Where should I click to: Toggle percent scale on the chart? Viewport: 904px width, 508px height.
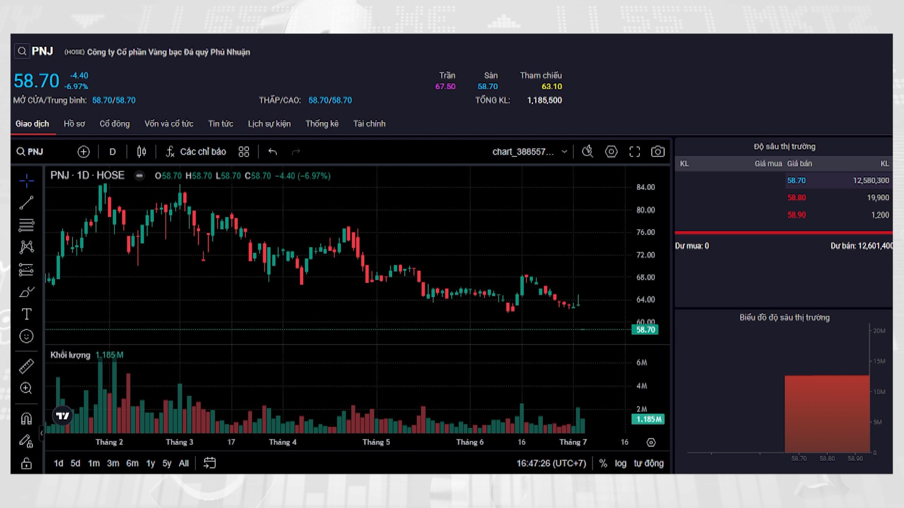coord(603,463)
